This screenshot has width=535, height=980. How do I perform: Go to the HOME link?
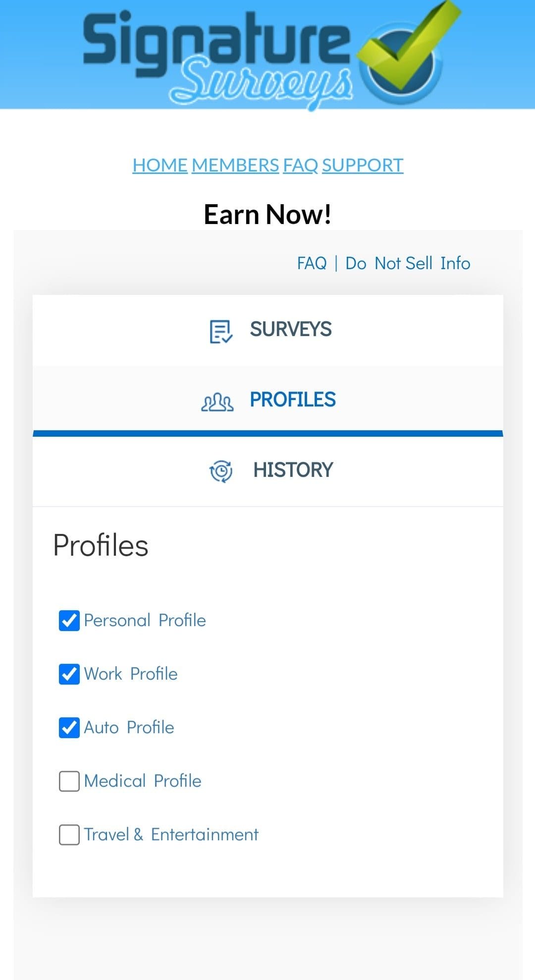tap(160, 165)
